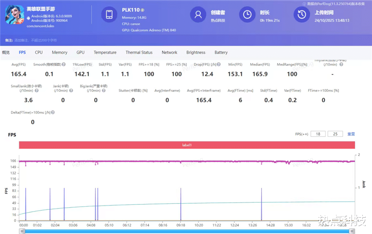
Task: Open the Thermal Status tab
Action: point(139,53)
